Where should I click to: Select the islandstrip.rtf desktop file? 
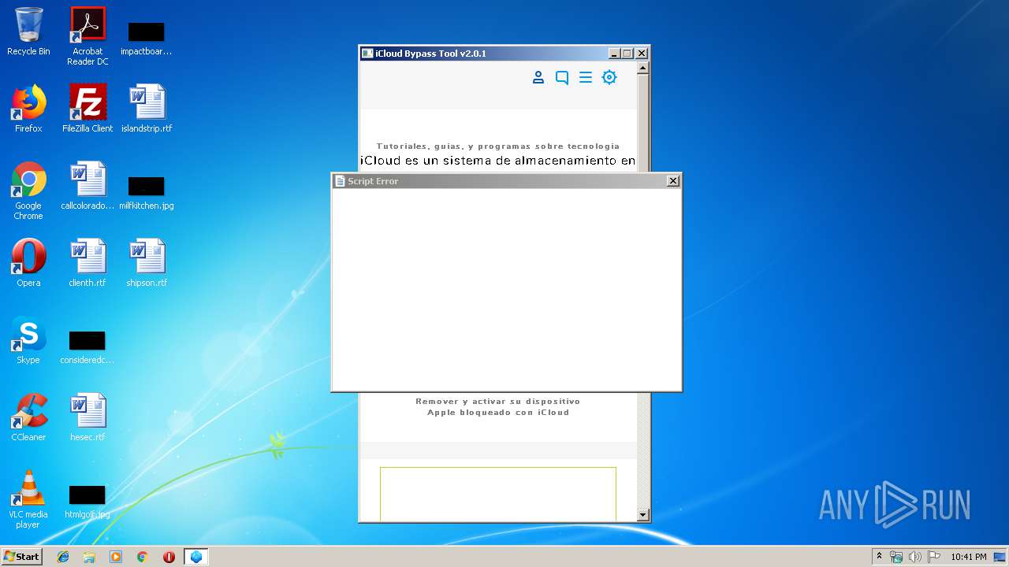coord(147,109)
